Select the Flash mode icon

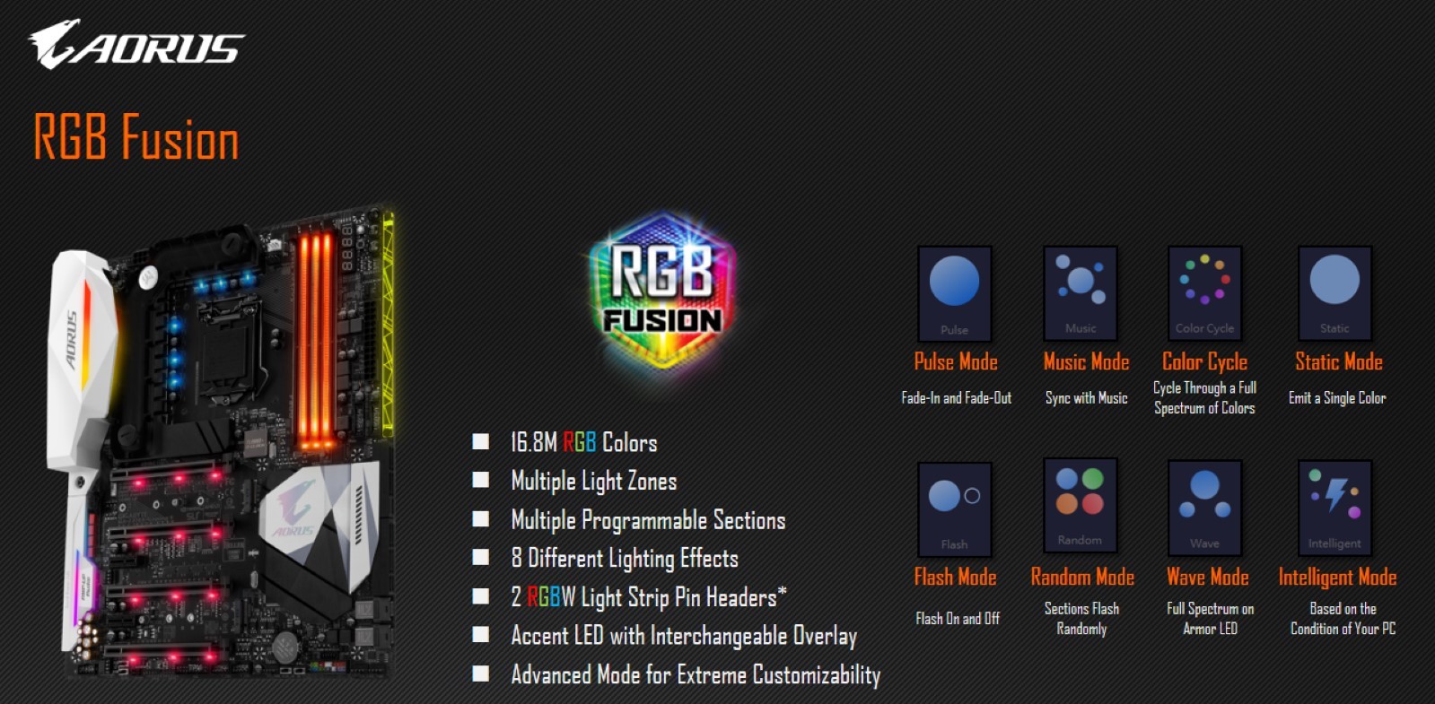point(955,509)
